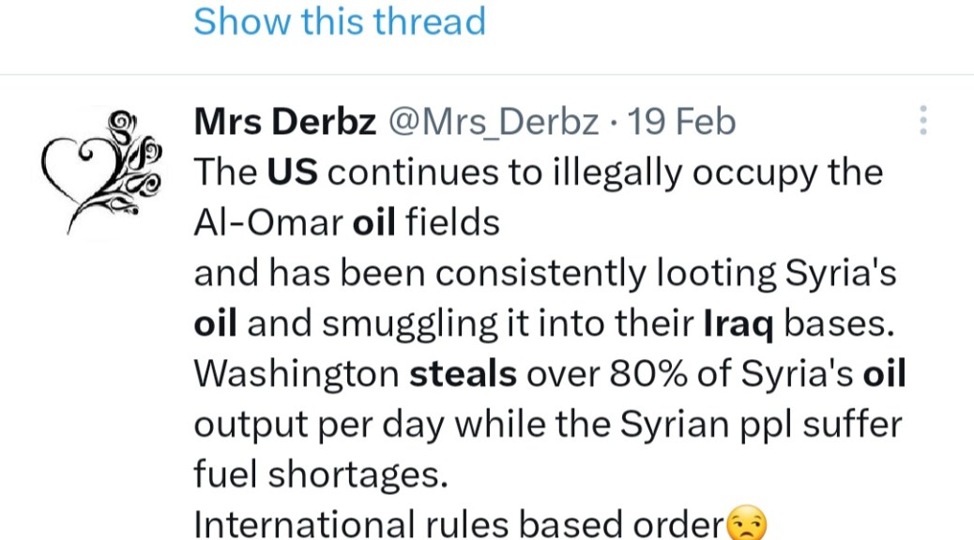Click the heart and rose profile avatar
This screenshot has width=974, height=540.
(x=102, y=171)
